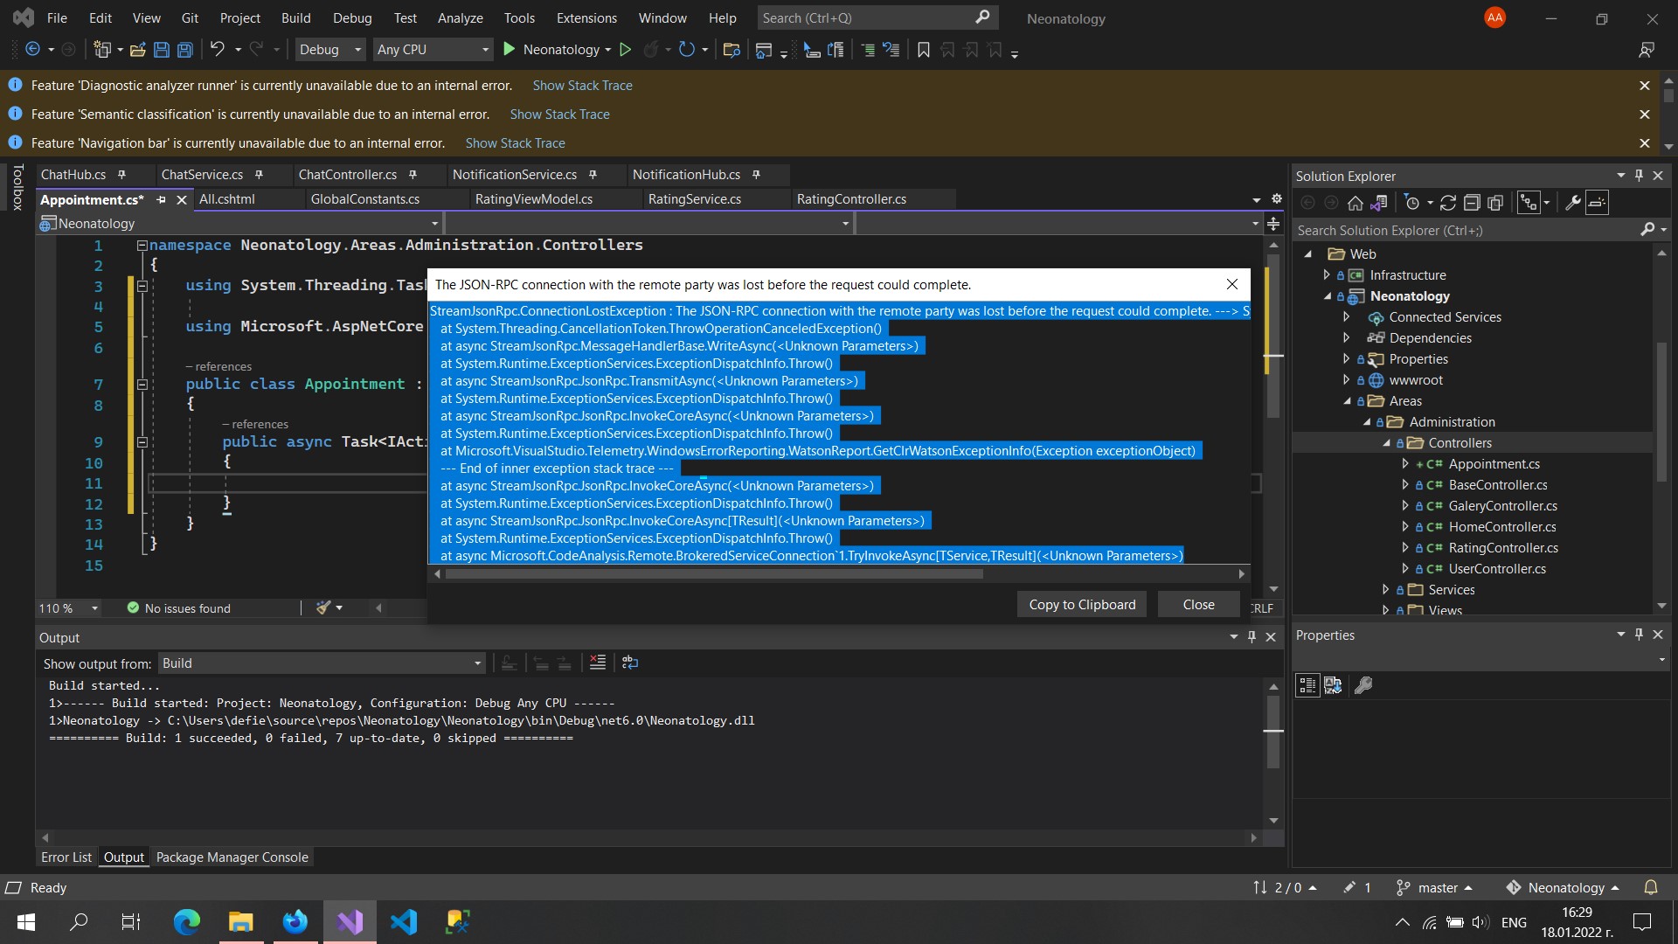The width and height of the screenshot is (1678, 944).
Task: Toggle word wrap in the Output panel
Action: tap(630, 663)
